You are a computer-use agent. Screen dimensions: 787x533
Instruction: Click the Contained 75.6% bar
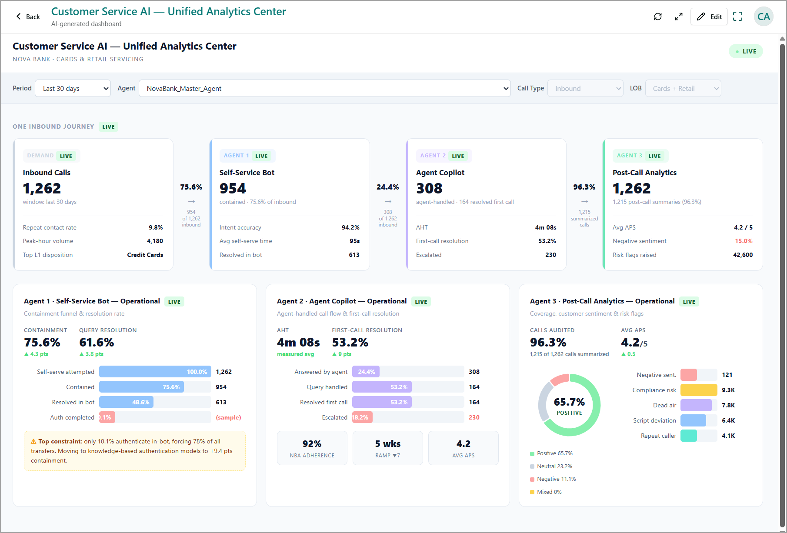pyautogui.click(x=141, y=387)
